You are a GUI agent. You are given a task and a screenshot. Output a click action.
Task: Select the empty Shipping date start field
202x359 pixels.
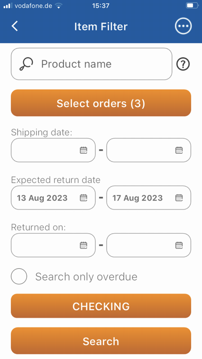pos(53,150)
